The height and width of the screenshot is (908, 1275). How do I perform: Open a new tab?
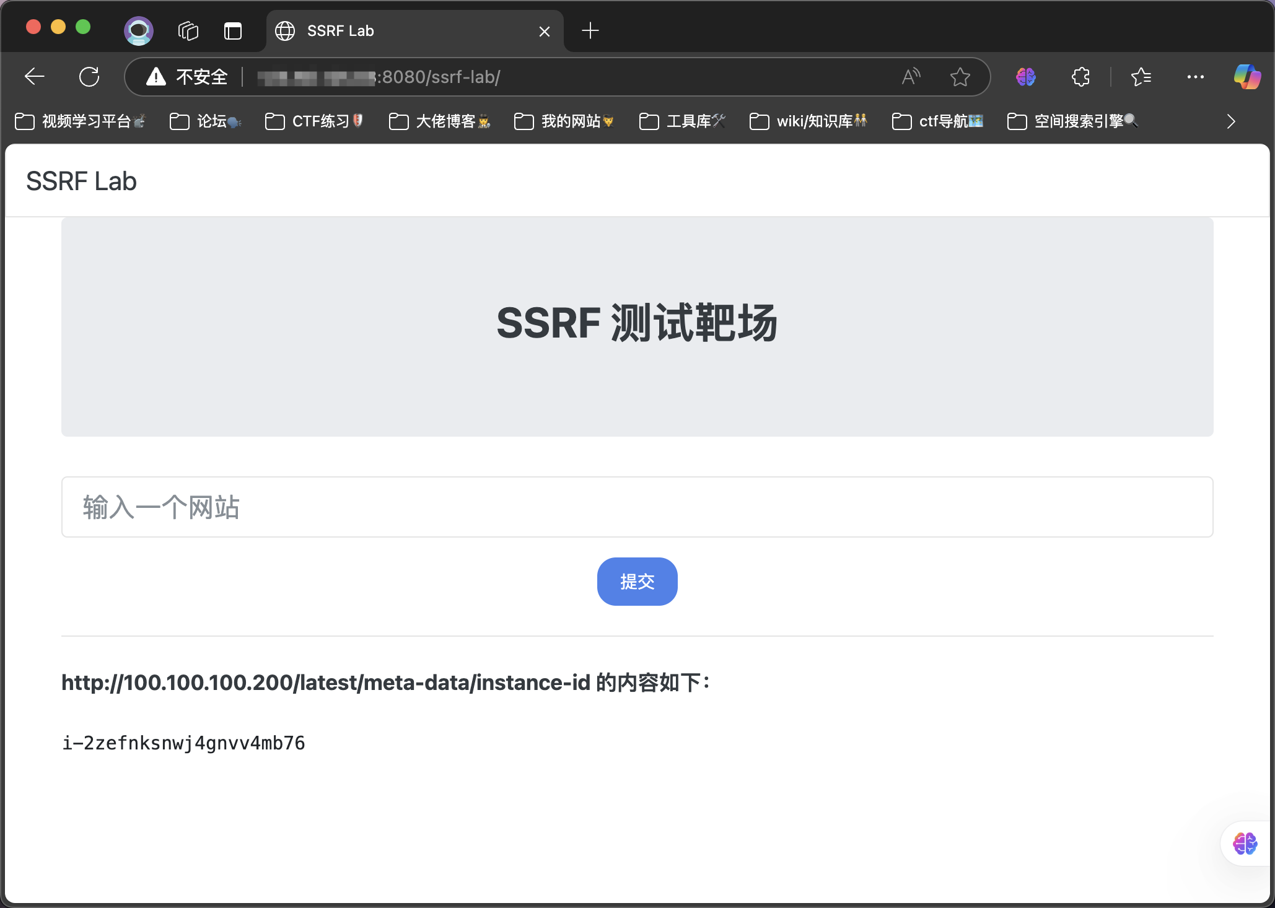tap(590, 30)
